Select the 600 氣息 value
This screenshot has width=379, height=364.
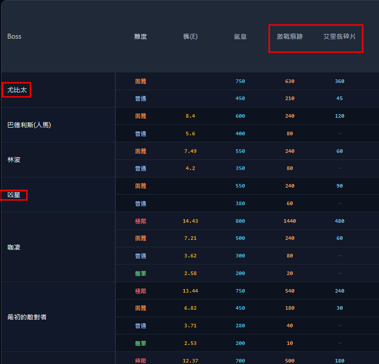[x=240, y=116]
